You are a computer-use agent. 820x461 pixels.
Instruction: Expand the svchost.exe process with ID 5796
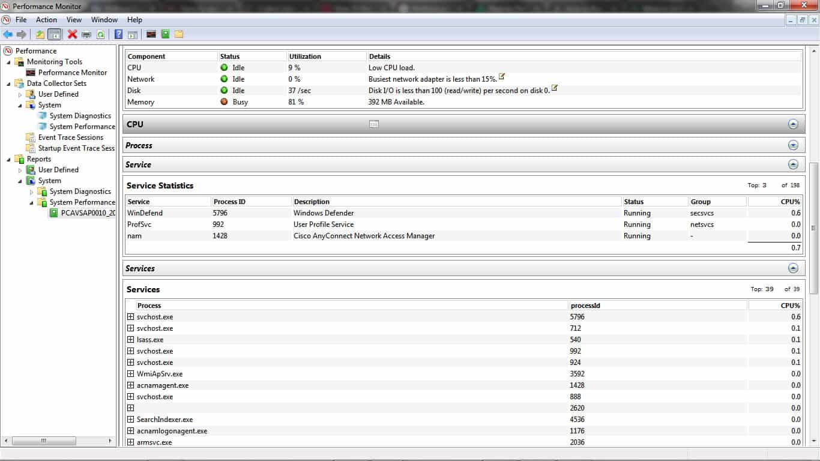point(131,316)
